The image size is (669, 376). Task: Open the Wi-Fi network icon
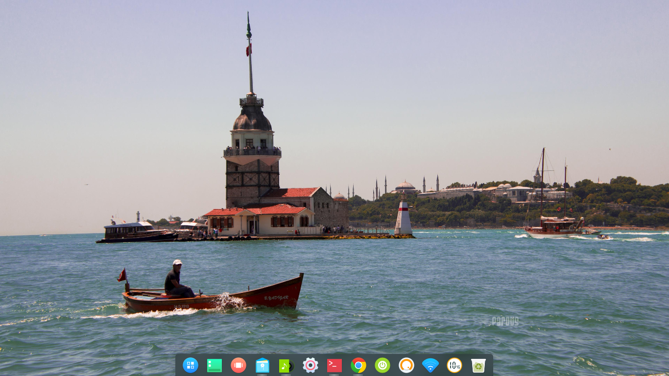click(430, 365)
